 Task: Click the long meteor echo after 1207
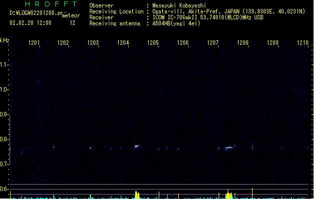[229, 148]
